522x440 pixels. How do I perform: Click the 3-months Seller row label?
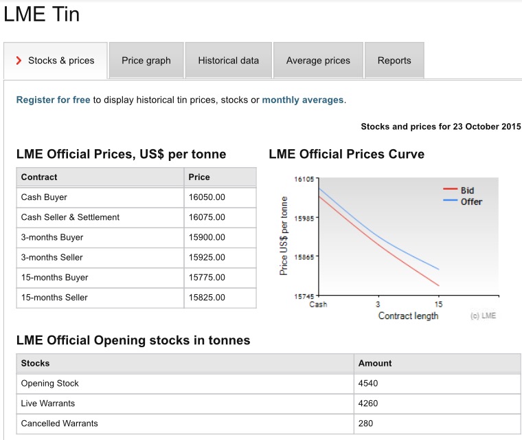pos(52,257)
